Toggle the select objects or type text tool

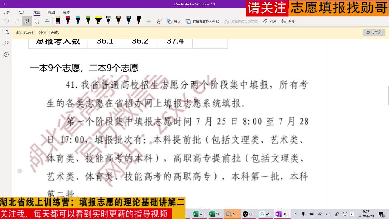(27, 21)
